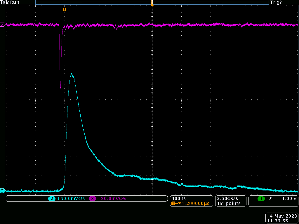Image resolution: width=299 pixels, height=224 pixels.
Task: Select the channel 3 50.0mV scale readout
Action: pos(113,199)
